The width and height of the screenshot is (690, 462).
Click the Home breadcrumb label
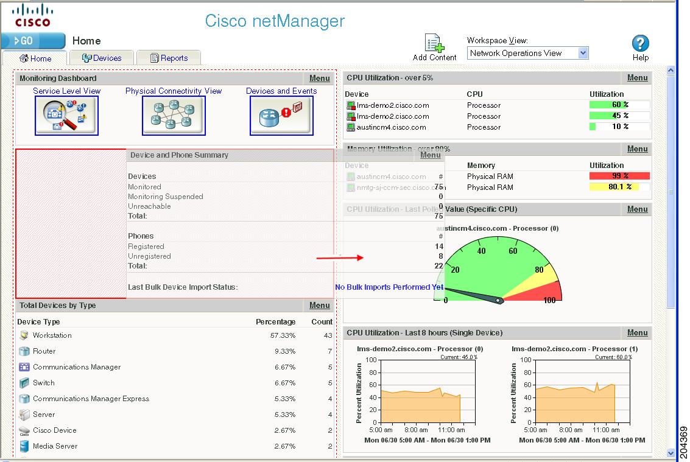[86, 41]
